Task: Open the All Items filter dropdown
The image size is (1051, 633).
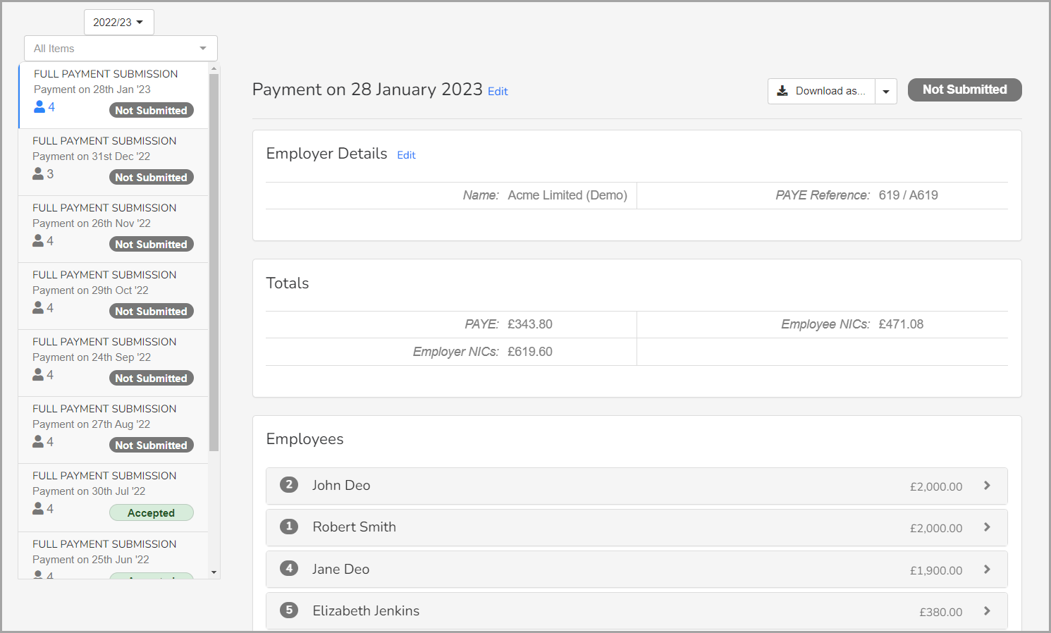Action: click(121, 49)
